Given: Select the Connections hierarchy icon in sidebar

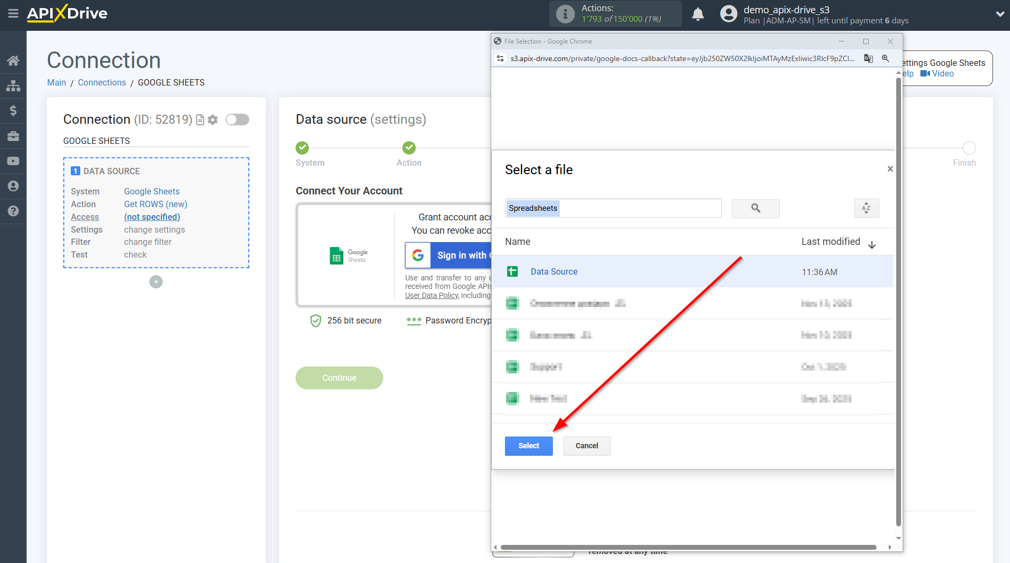Looking at the screenshot, I should click(13, 86).
